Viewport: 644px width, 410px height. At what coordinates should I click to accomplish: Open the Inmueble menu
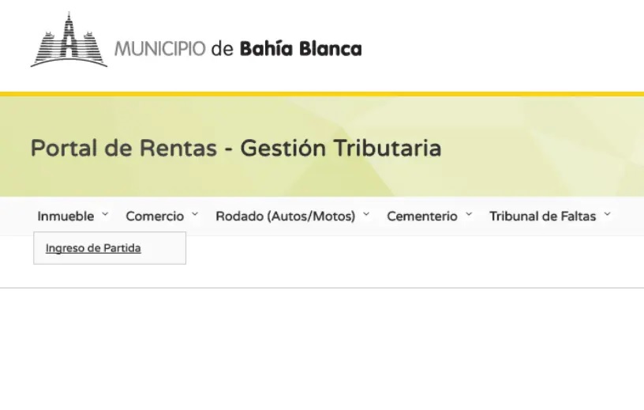pyautogui.click(x=66, y=216)
